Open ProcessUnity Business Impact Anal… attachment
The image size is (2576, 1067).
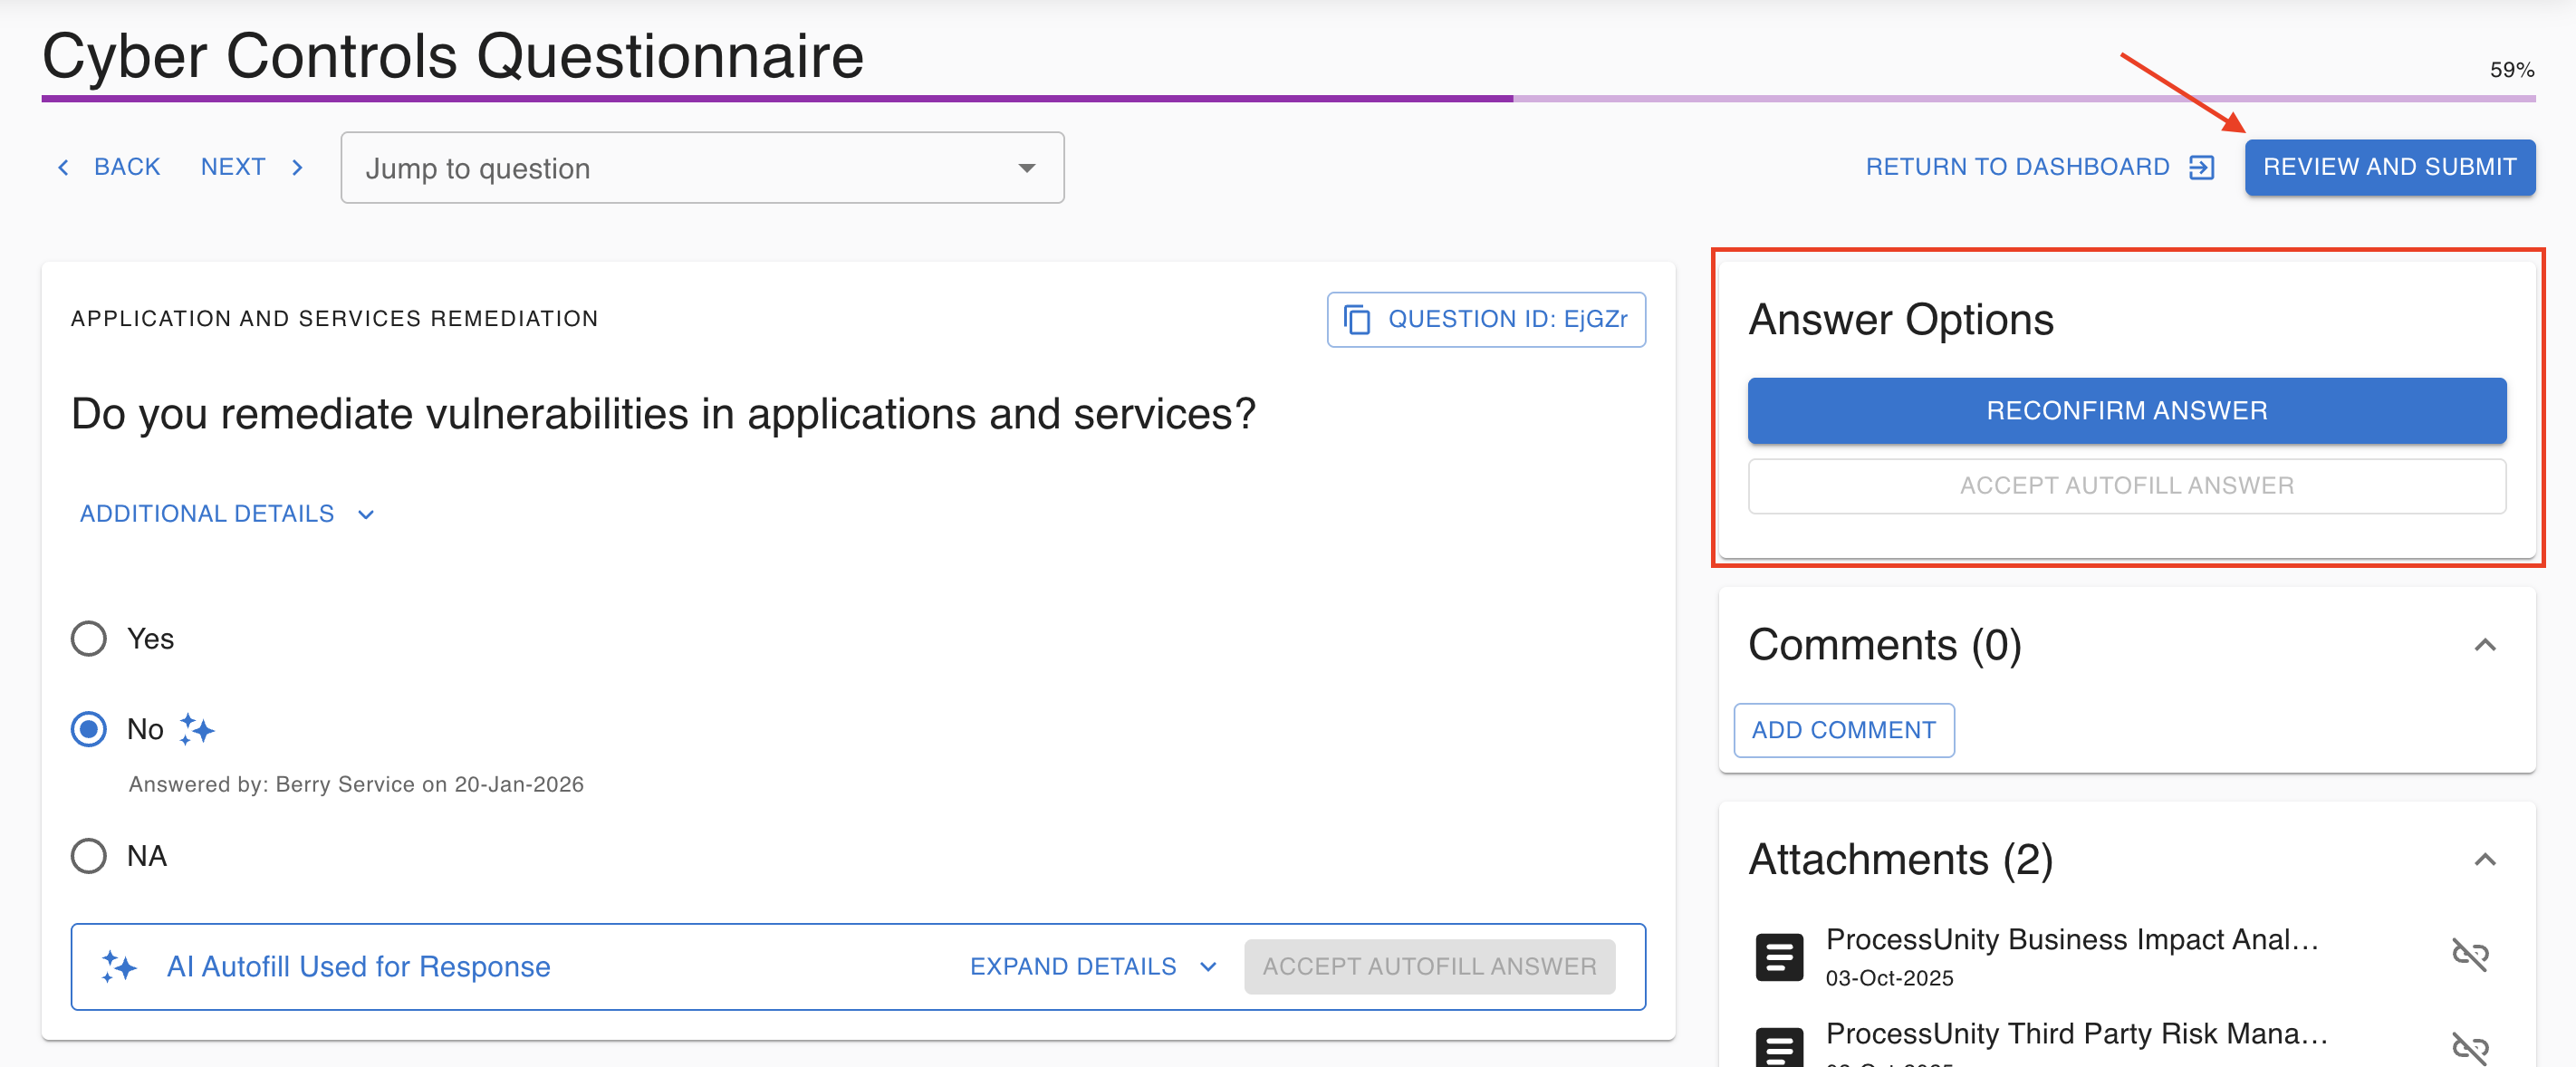pos(2071,939)
